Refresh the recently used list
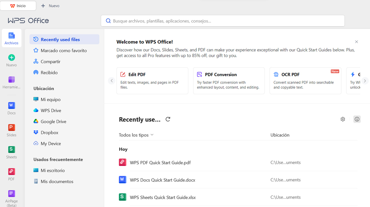The height and width of the screenshot is (207, 370). [168, 119]
